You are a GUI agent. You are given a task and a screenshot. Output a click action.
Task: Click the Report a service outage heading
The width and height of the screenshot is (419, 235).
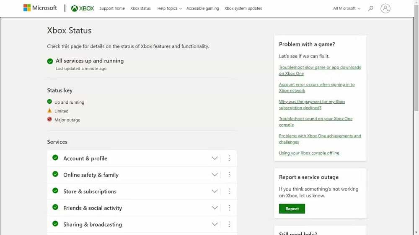point(309,177)
